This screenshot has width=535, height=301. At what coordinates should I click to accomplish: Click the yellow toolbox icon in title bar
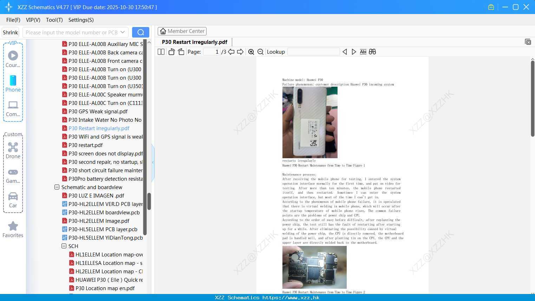pyautogui.click(x=491, y=7)
